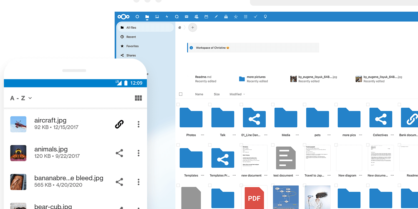Open the Recent files sidebar entry
The width and height of the screenshot is (418, 209).
(130, 37)
